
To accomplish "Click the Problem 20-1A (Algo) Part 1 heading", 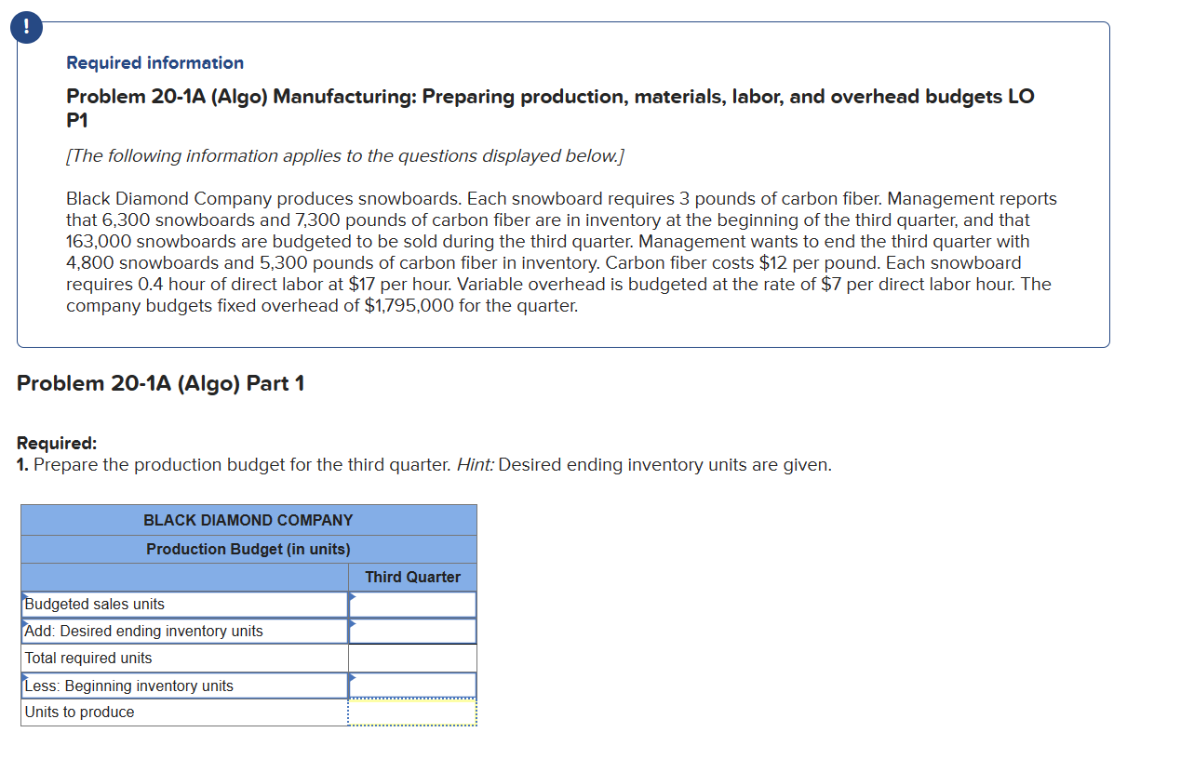I will 160,382.
